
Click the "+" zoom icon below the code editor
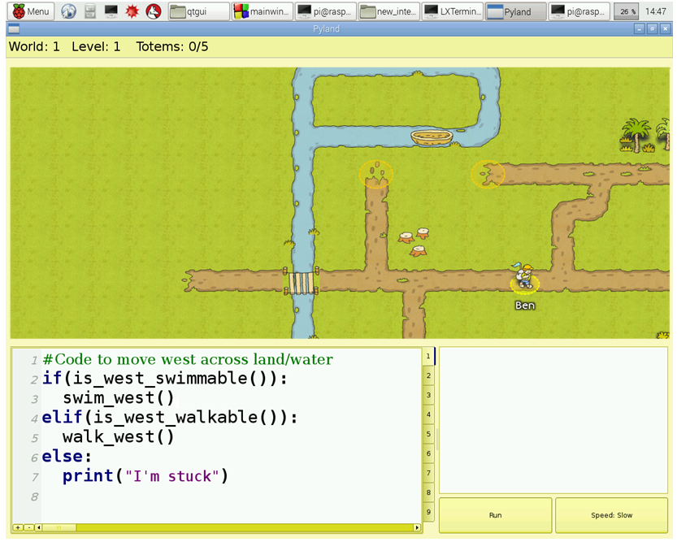tap(18, 527)
